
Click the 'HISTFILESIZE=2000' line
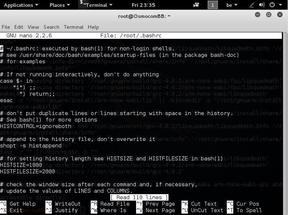pyautogui.click(x=28, y=171)
